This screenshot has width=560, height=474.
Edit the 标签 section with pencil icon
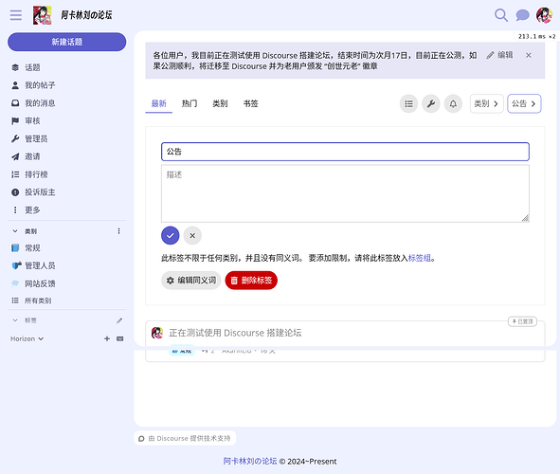(119, 320)
